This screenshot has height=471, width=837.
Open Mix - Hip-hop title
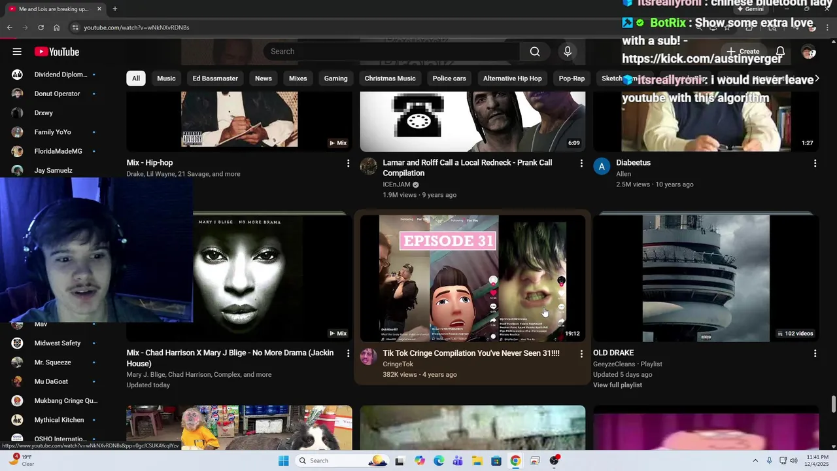pos(150,163)
